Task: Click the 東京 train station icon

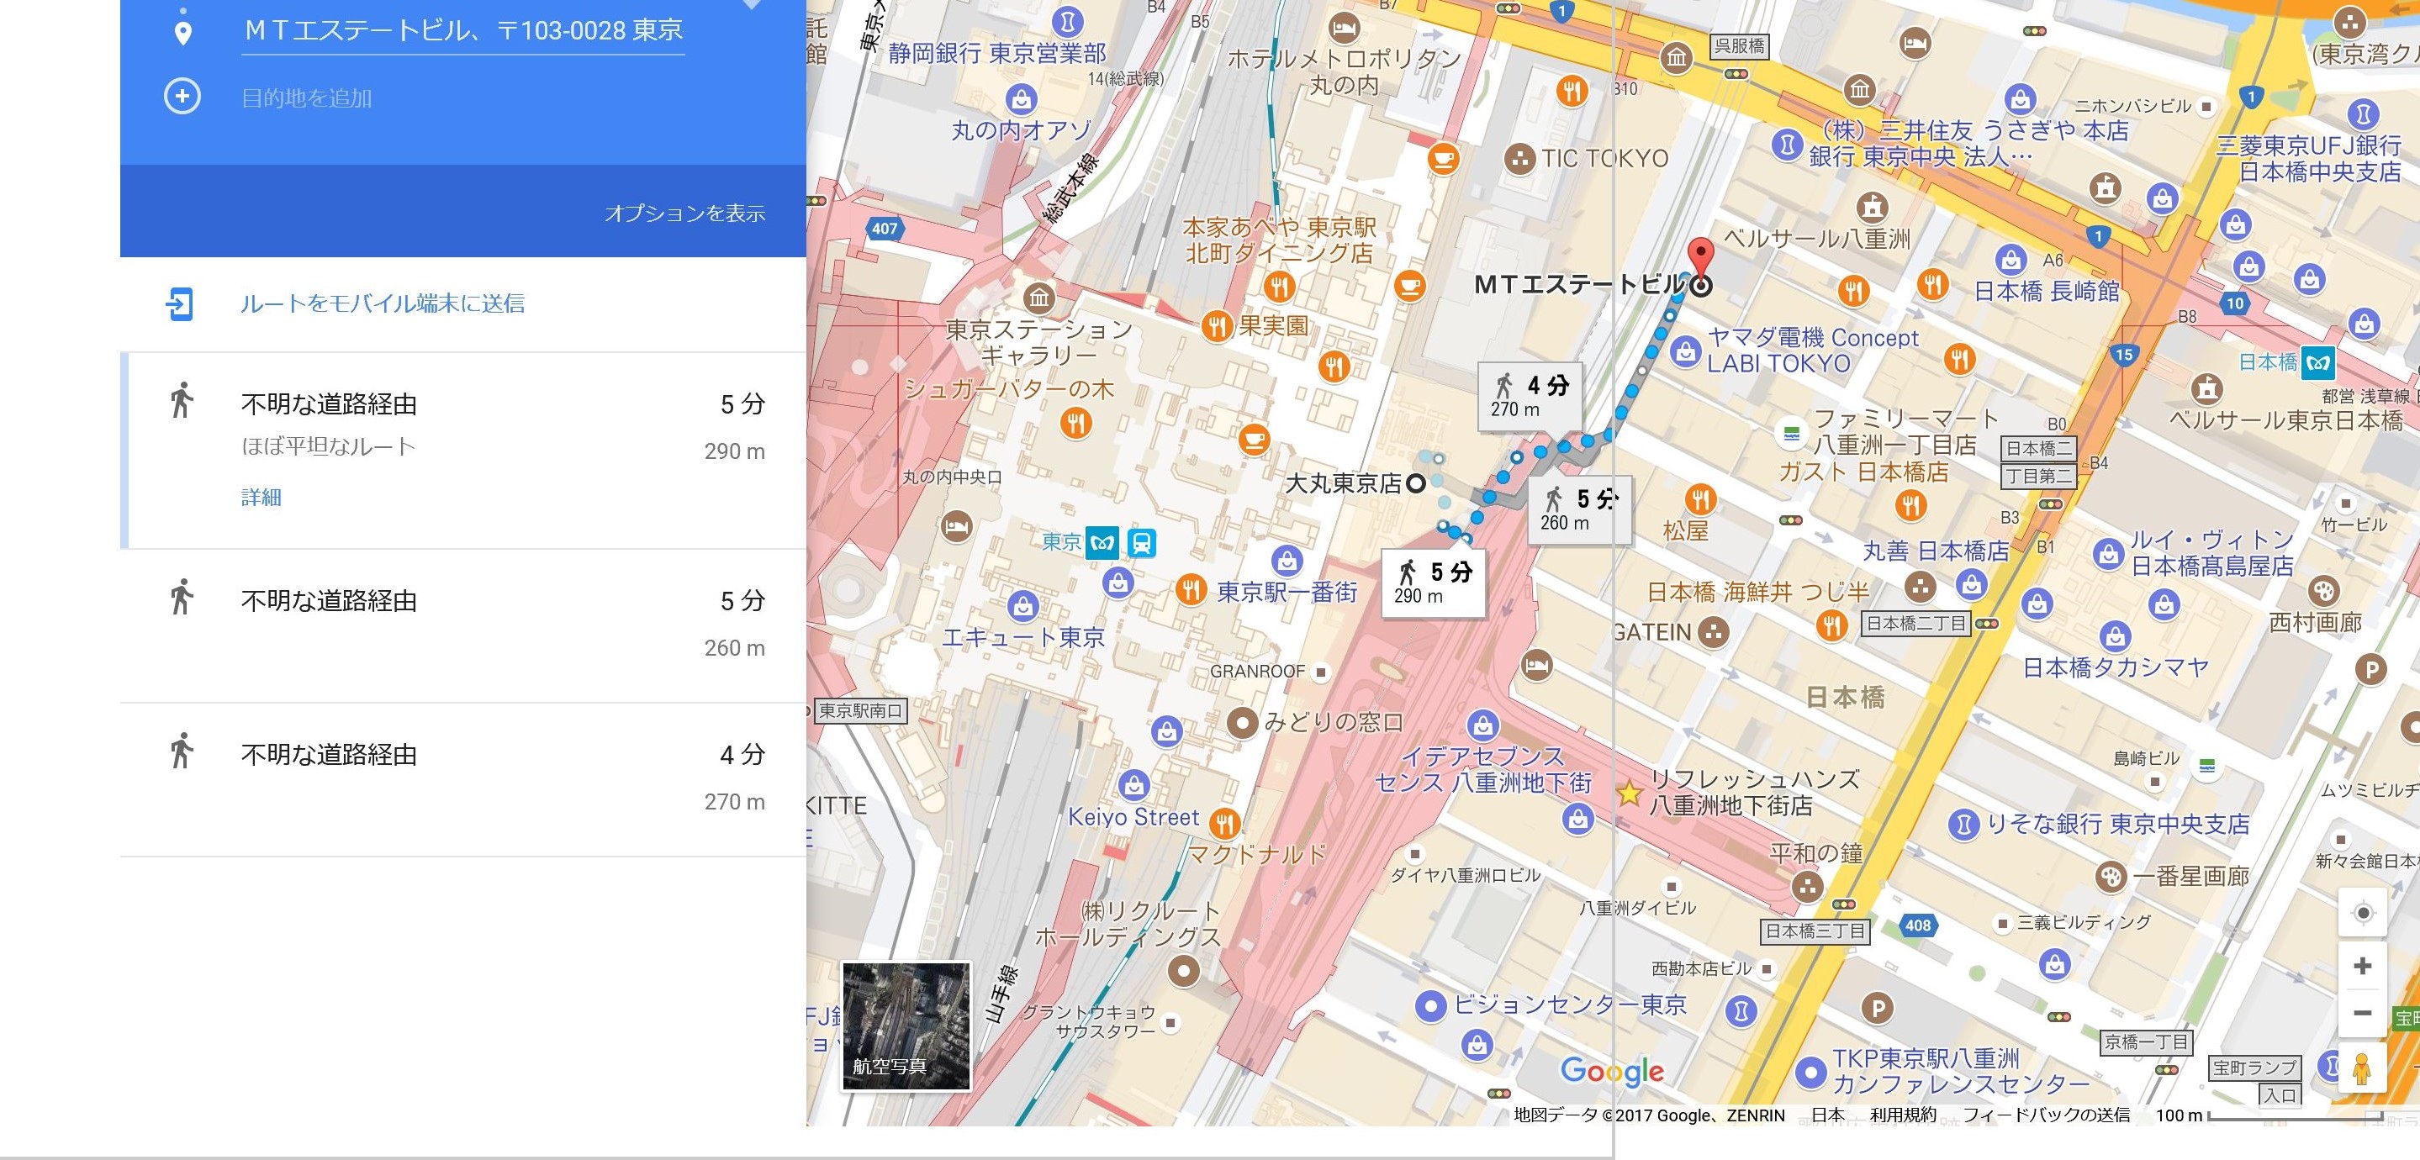Action: tap(1141, 543)
